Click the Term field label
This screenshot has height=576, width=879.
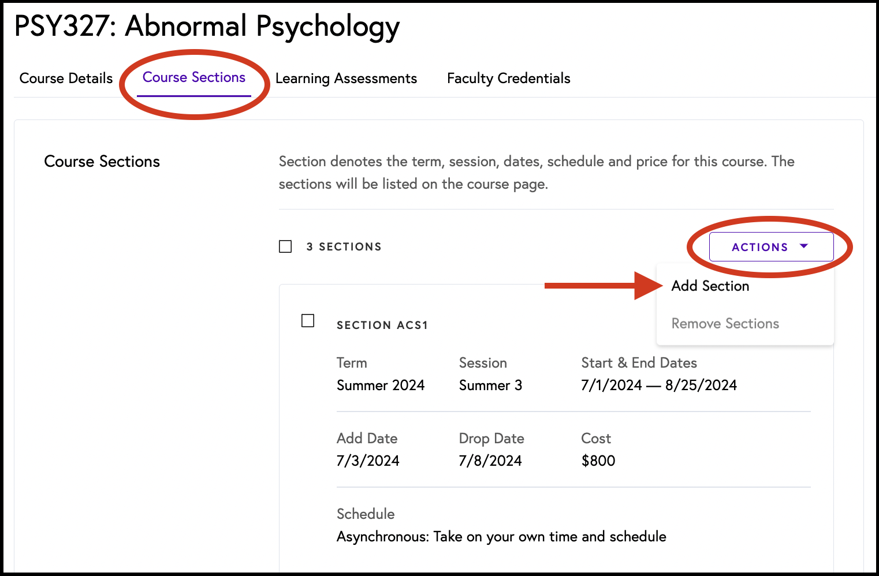(352, 362)
